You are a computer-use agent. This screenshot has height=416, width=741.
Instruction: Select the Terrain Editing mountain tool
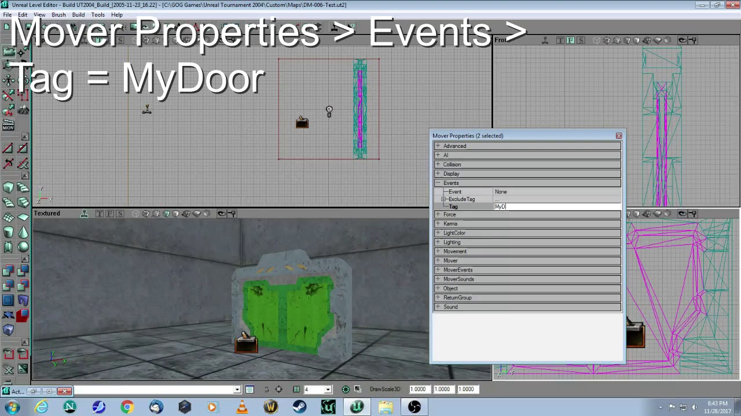click(x=23, y=110)
